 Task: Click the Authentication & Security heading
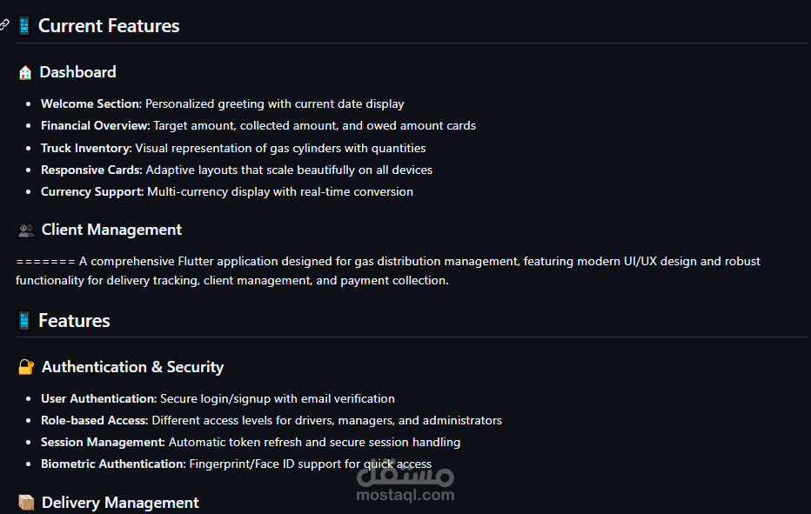[x=132, y=367]
